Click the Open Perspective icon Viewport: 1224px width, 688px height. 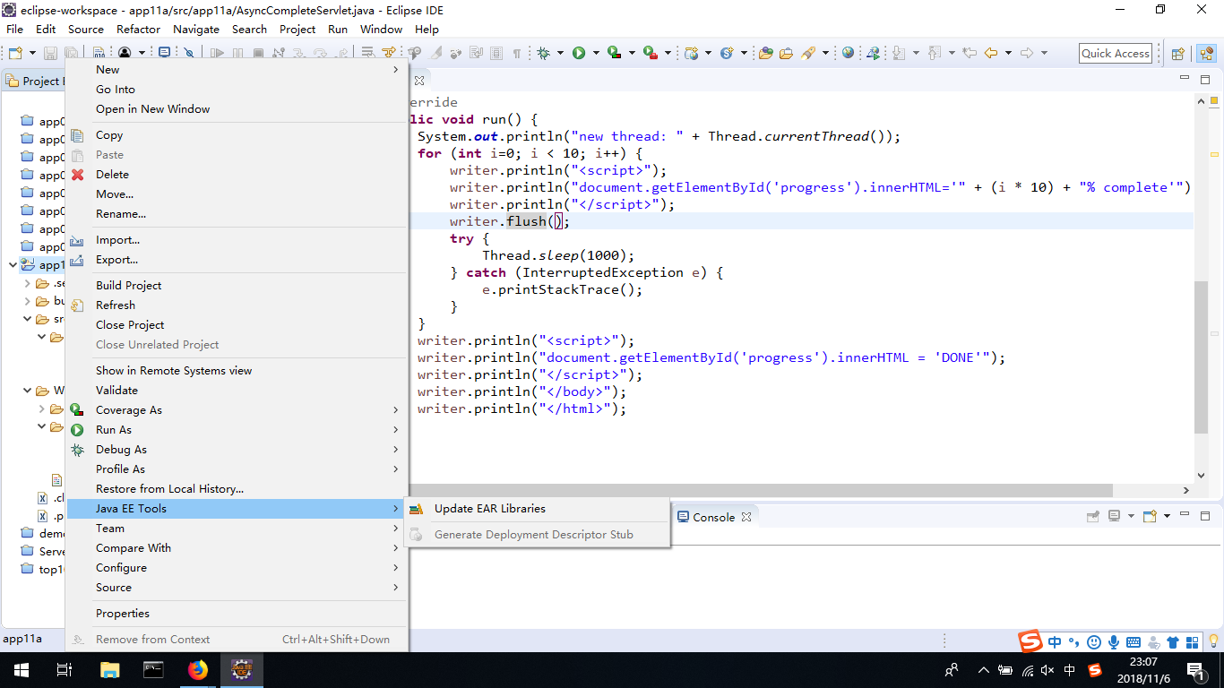point(1177,53)
